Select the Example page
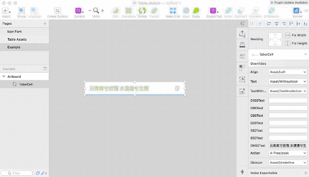The width and height of the screenshot is (309, 177). [x=25, y=47]
